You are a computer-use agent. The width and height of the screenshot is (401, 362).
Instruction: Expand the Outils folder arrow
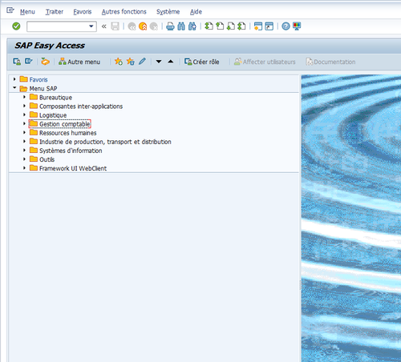click(24, 159)
